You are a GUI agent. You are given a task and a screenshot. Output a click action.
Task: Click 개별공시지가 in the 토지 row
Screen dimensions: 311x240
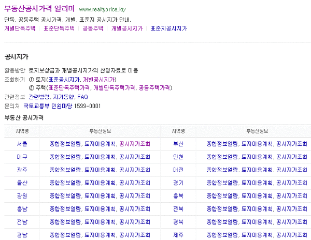[x=99, y=80]
